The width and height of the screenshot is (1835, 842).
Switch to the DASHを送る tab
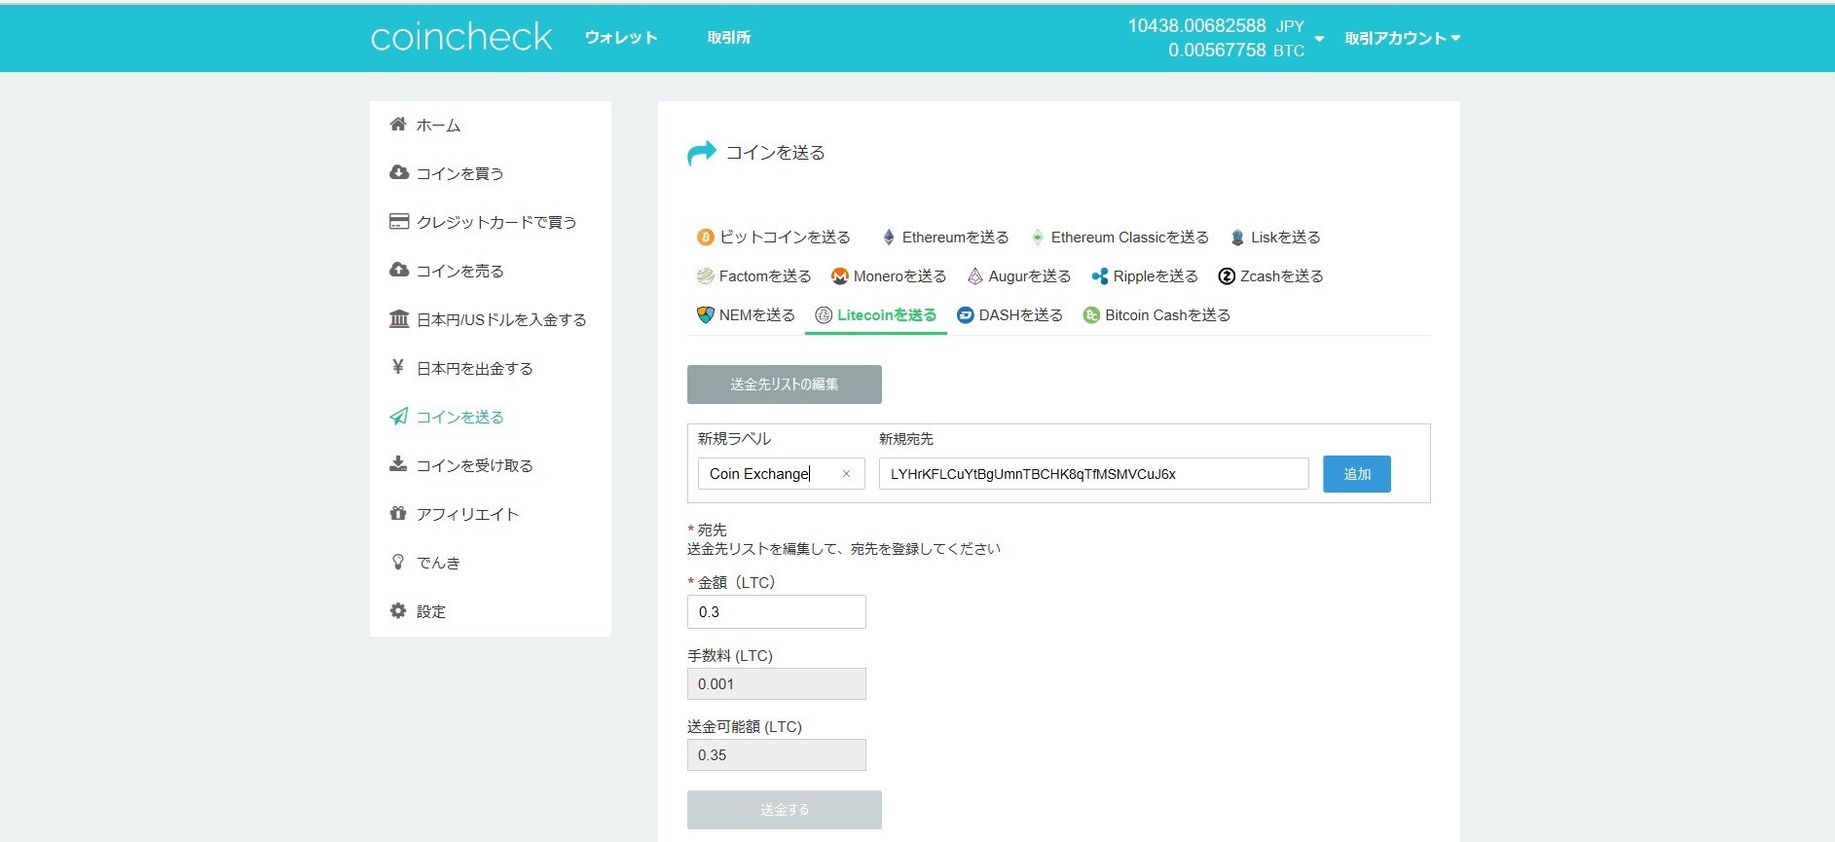(x=1010, y=314)
